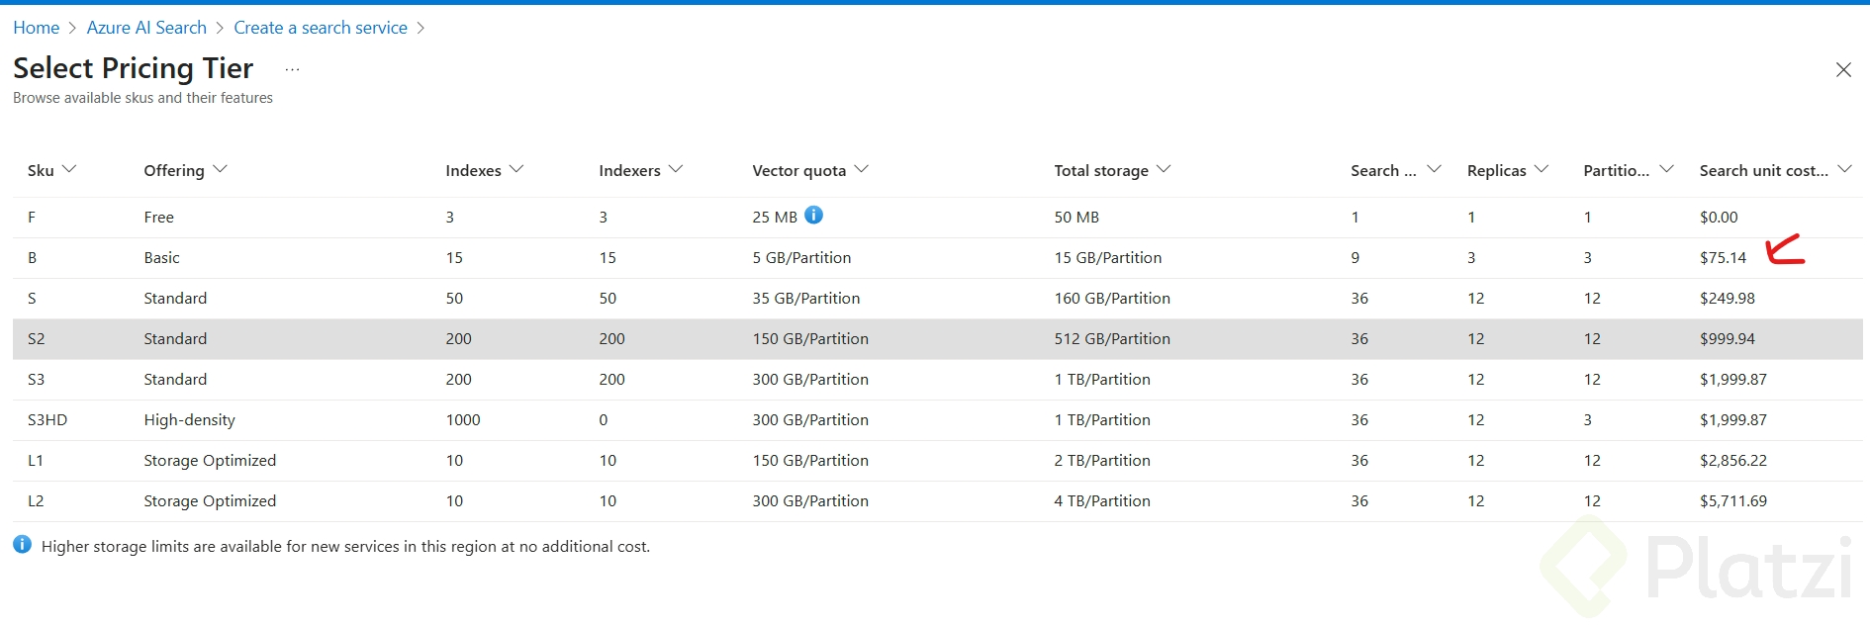Image resolution: width=1870 pixels, height=625 pixels.
Task: Return to Create a search service breadcrumb
Action: pyautogui.click(x=321, y=28)
